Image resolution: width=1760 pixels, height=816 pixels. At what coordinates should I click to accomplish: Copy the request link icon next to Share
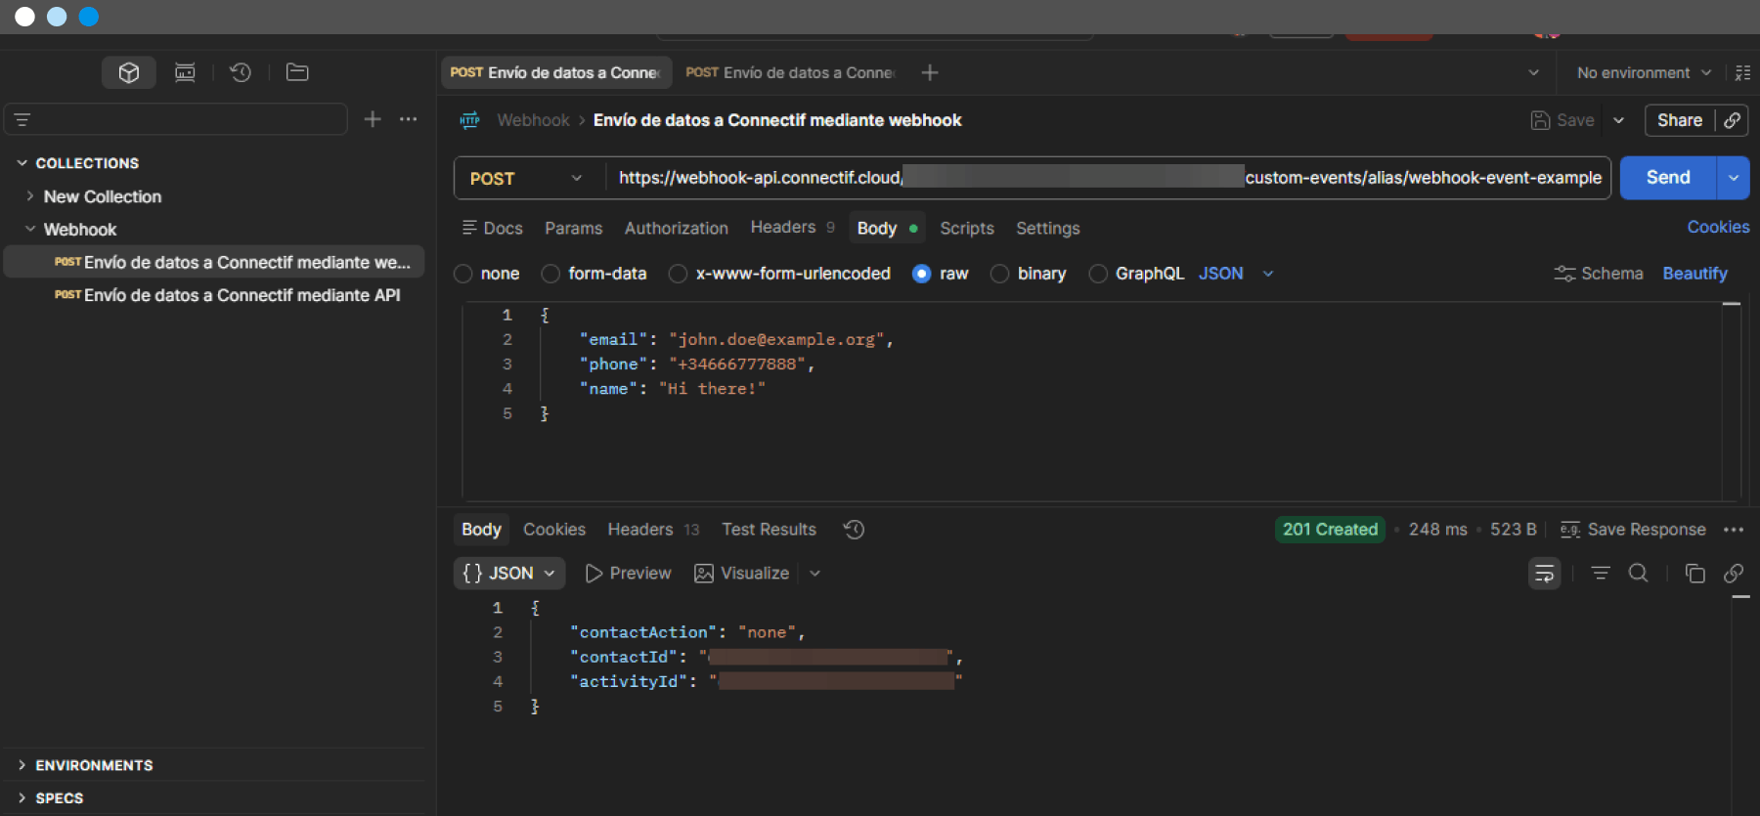click(x=1732, y=120)
